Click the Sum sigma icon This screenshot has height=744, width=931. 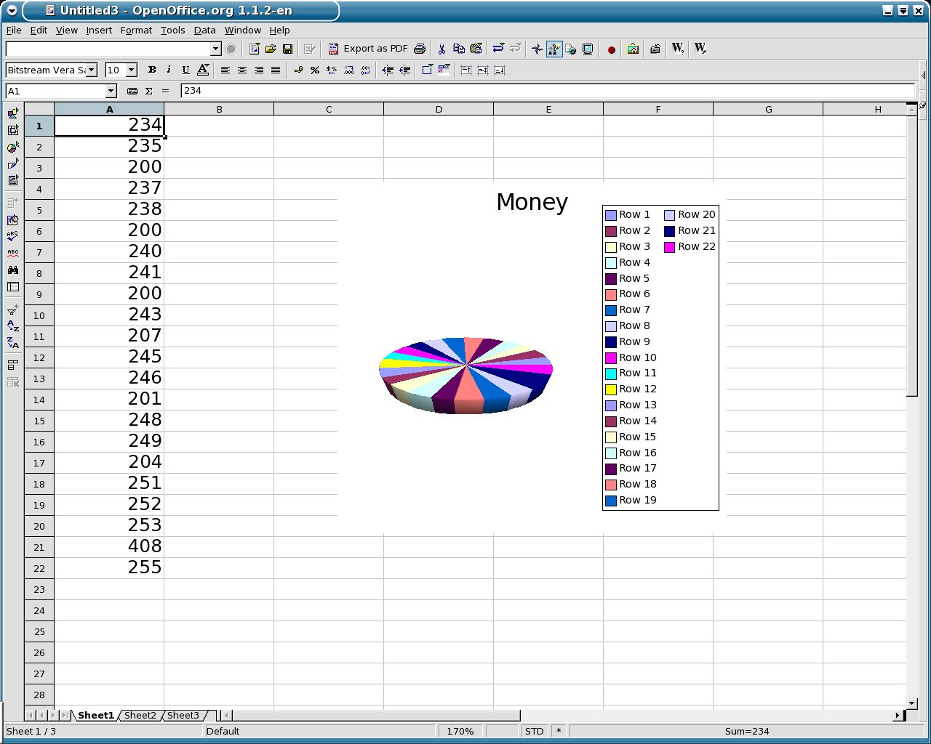(x=149, y=91)
